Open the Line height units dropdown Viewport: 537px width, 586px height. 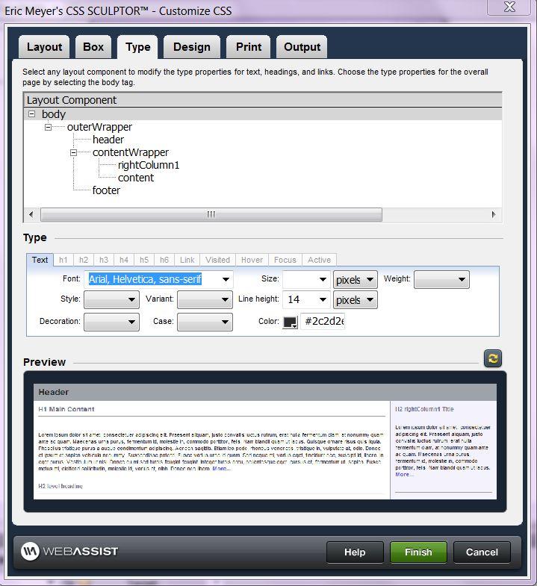coord(356,300)
